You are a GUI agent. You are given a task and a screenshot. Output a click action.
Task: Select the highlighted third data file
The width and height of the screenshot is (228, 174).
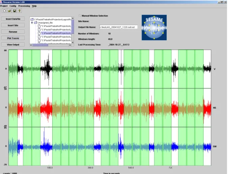(54, 33)
